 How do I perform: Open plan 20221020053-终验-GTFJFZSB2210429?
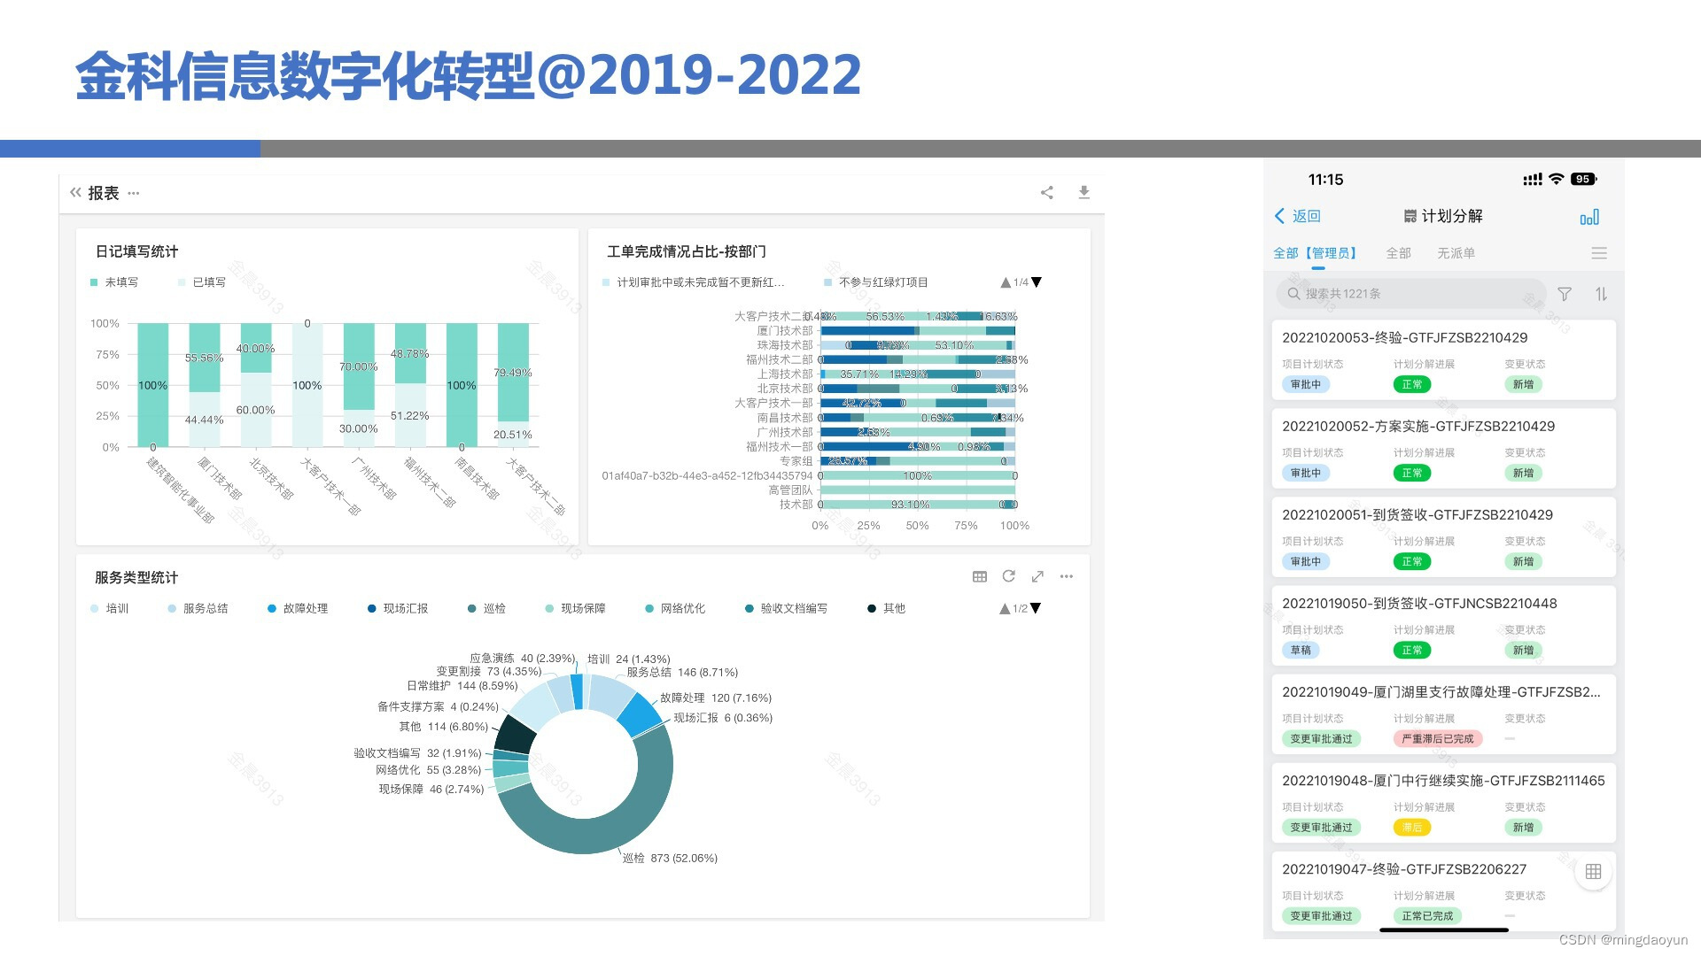1443,359
